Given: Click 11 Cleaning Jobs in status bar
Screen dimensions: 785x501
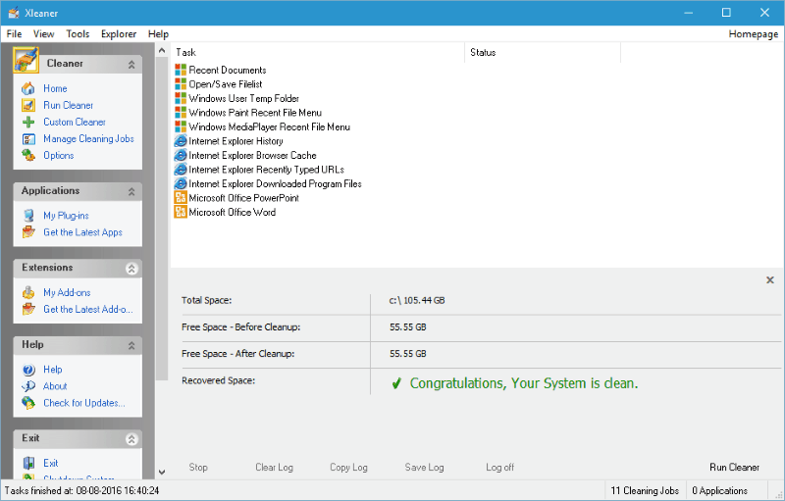Looking at the screenshot, I should coord(645,490).
